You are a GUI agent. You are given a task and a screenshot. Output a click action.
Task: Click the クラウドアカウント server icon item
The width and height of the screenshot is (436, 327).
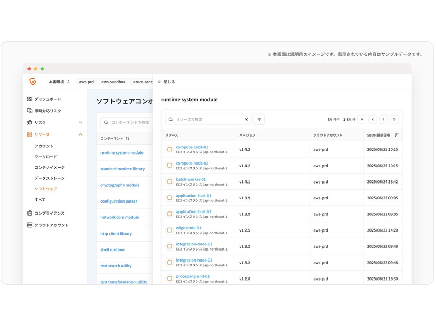click(x=30, y=225)
